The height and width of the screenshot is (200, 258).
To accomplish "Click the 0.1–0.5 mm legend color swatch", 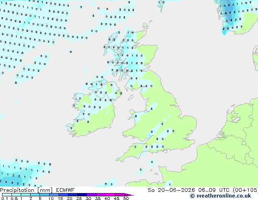I will tap(7, 195).
